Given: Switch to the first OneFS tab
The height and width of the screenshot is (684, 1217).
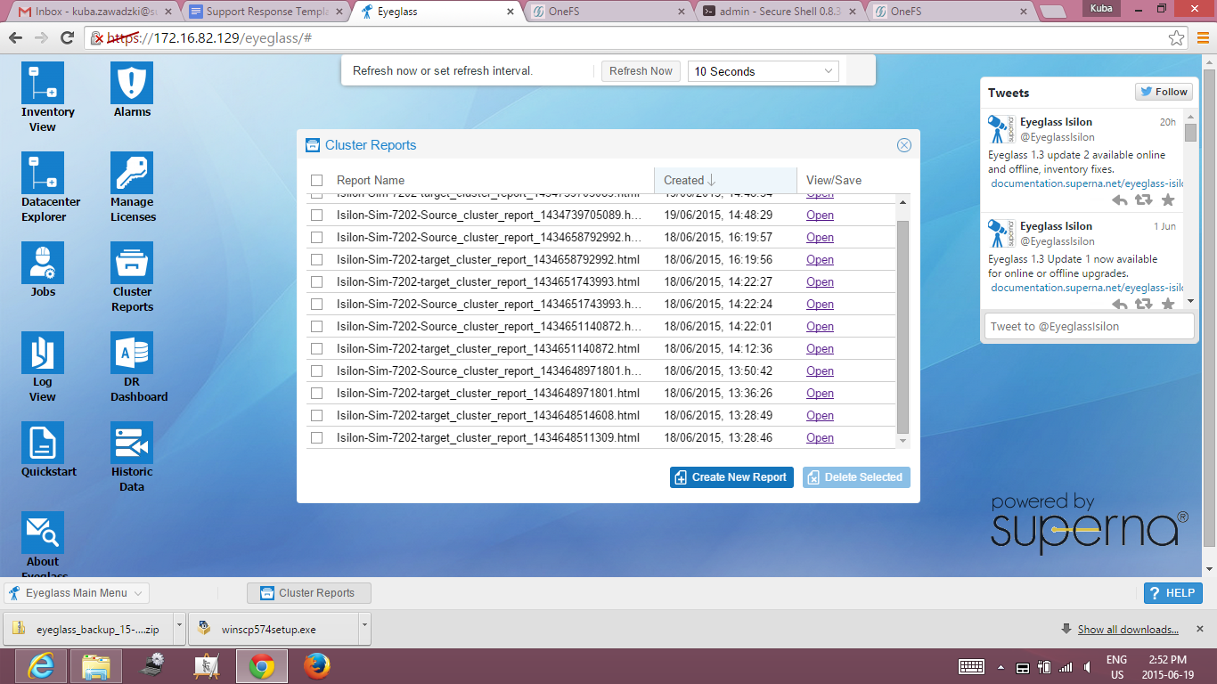Looking at the screenshot, I should coord(608,12).
